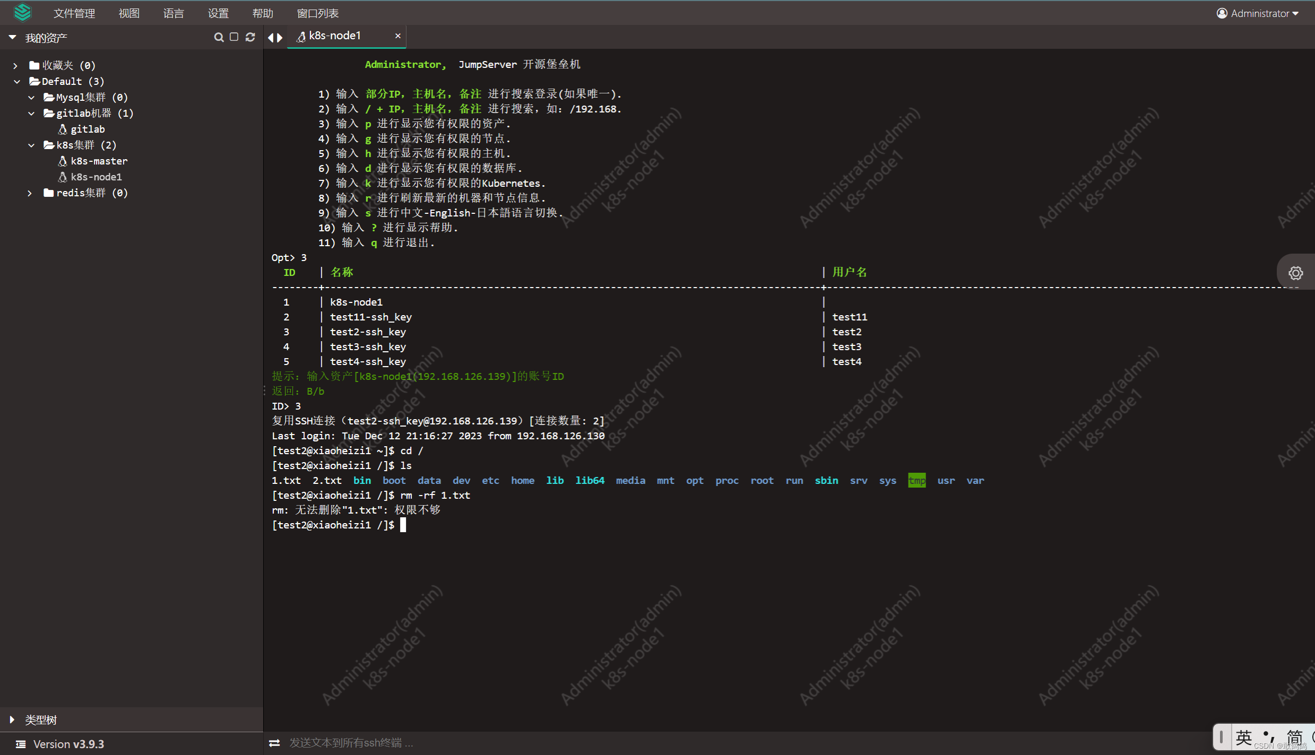1315x755 pixels.
Task: Open the Version v3.9.3 list icon
Action: pyautogui.click(x=20, y=744)
